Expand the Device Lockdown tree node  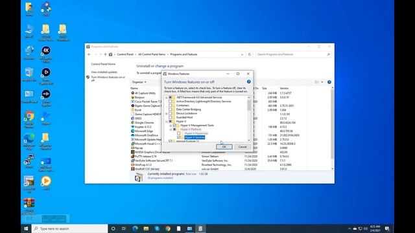167,113
